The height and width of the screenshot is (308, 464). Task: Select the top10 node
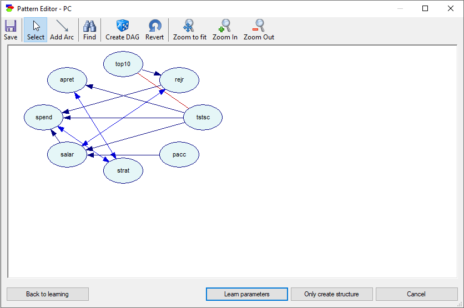click(123, 64)
